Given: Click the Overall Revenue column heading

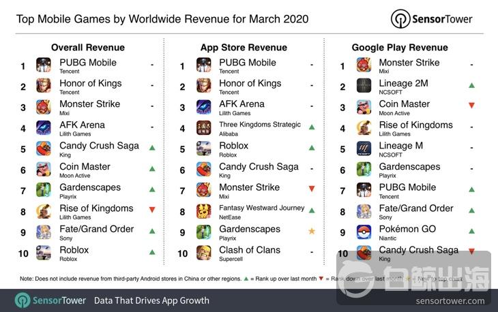Looking at the screenshot, I should click(88, 48).
